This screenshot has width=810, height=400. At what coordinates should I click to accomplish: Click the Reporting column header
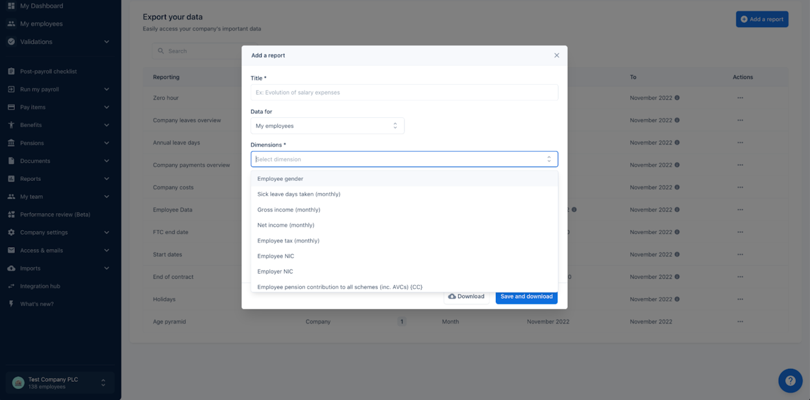click(166, 77)
